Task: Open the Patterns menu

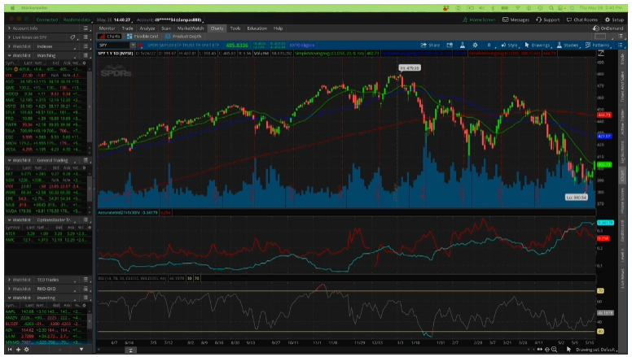Action: tap(598, 45)
